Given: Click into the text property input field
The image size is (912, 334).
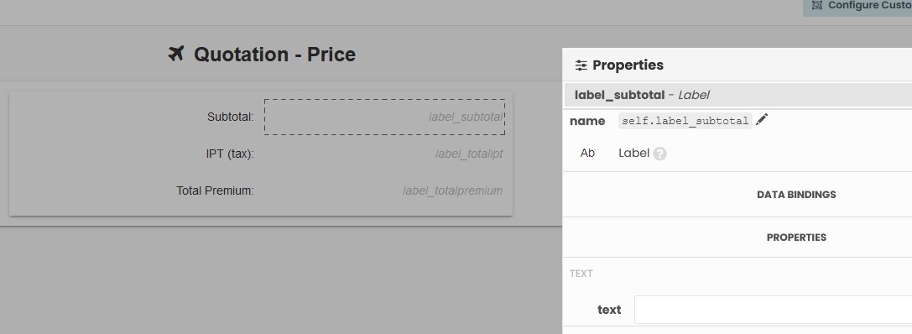Looking at the screenshot, I should (x=773, y=310).
